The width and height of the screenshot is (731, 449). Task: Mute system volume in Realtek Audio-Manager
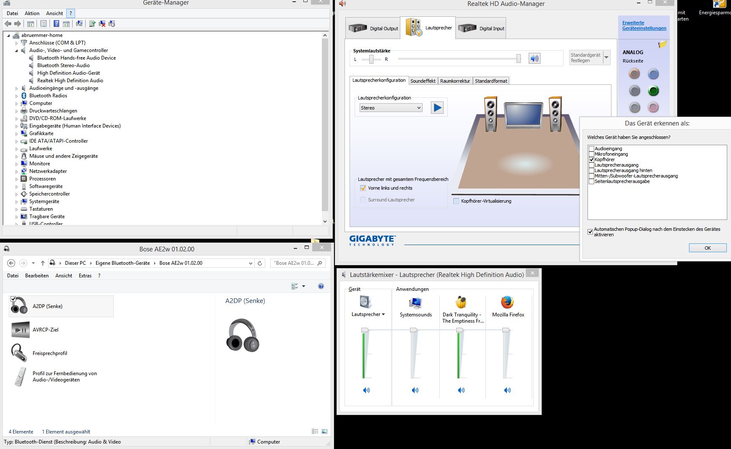tap(534, 58)
